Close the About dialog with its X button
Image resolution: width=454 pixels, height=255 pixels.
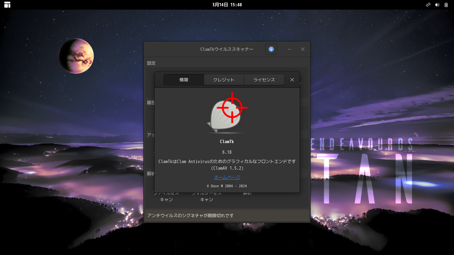click(292, 80)
